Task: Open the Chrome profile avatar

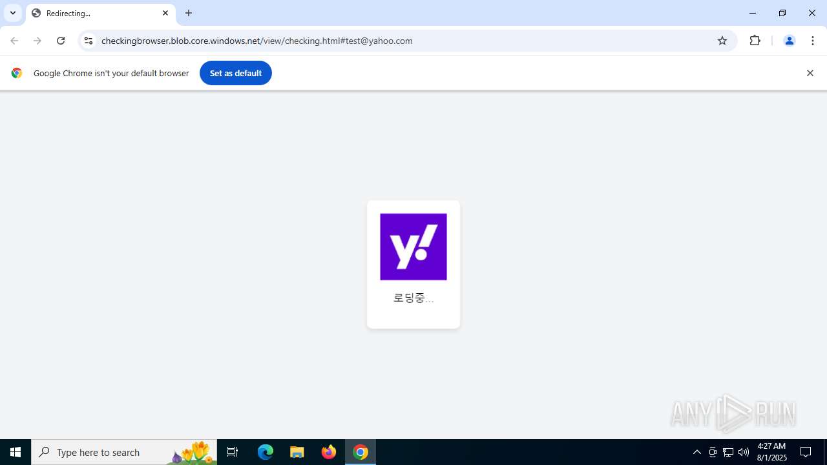Action: click(789, 41)
